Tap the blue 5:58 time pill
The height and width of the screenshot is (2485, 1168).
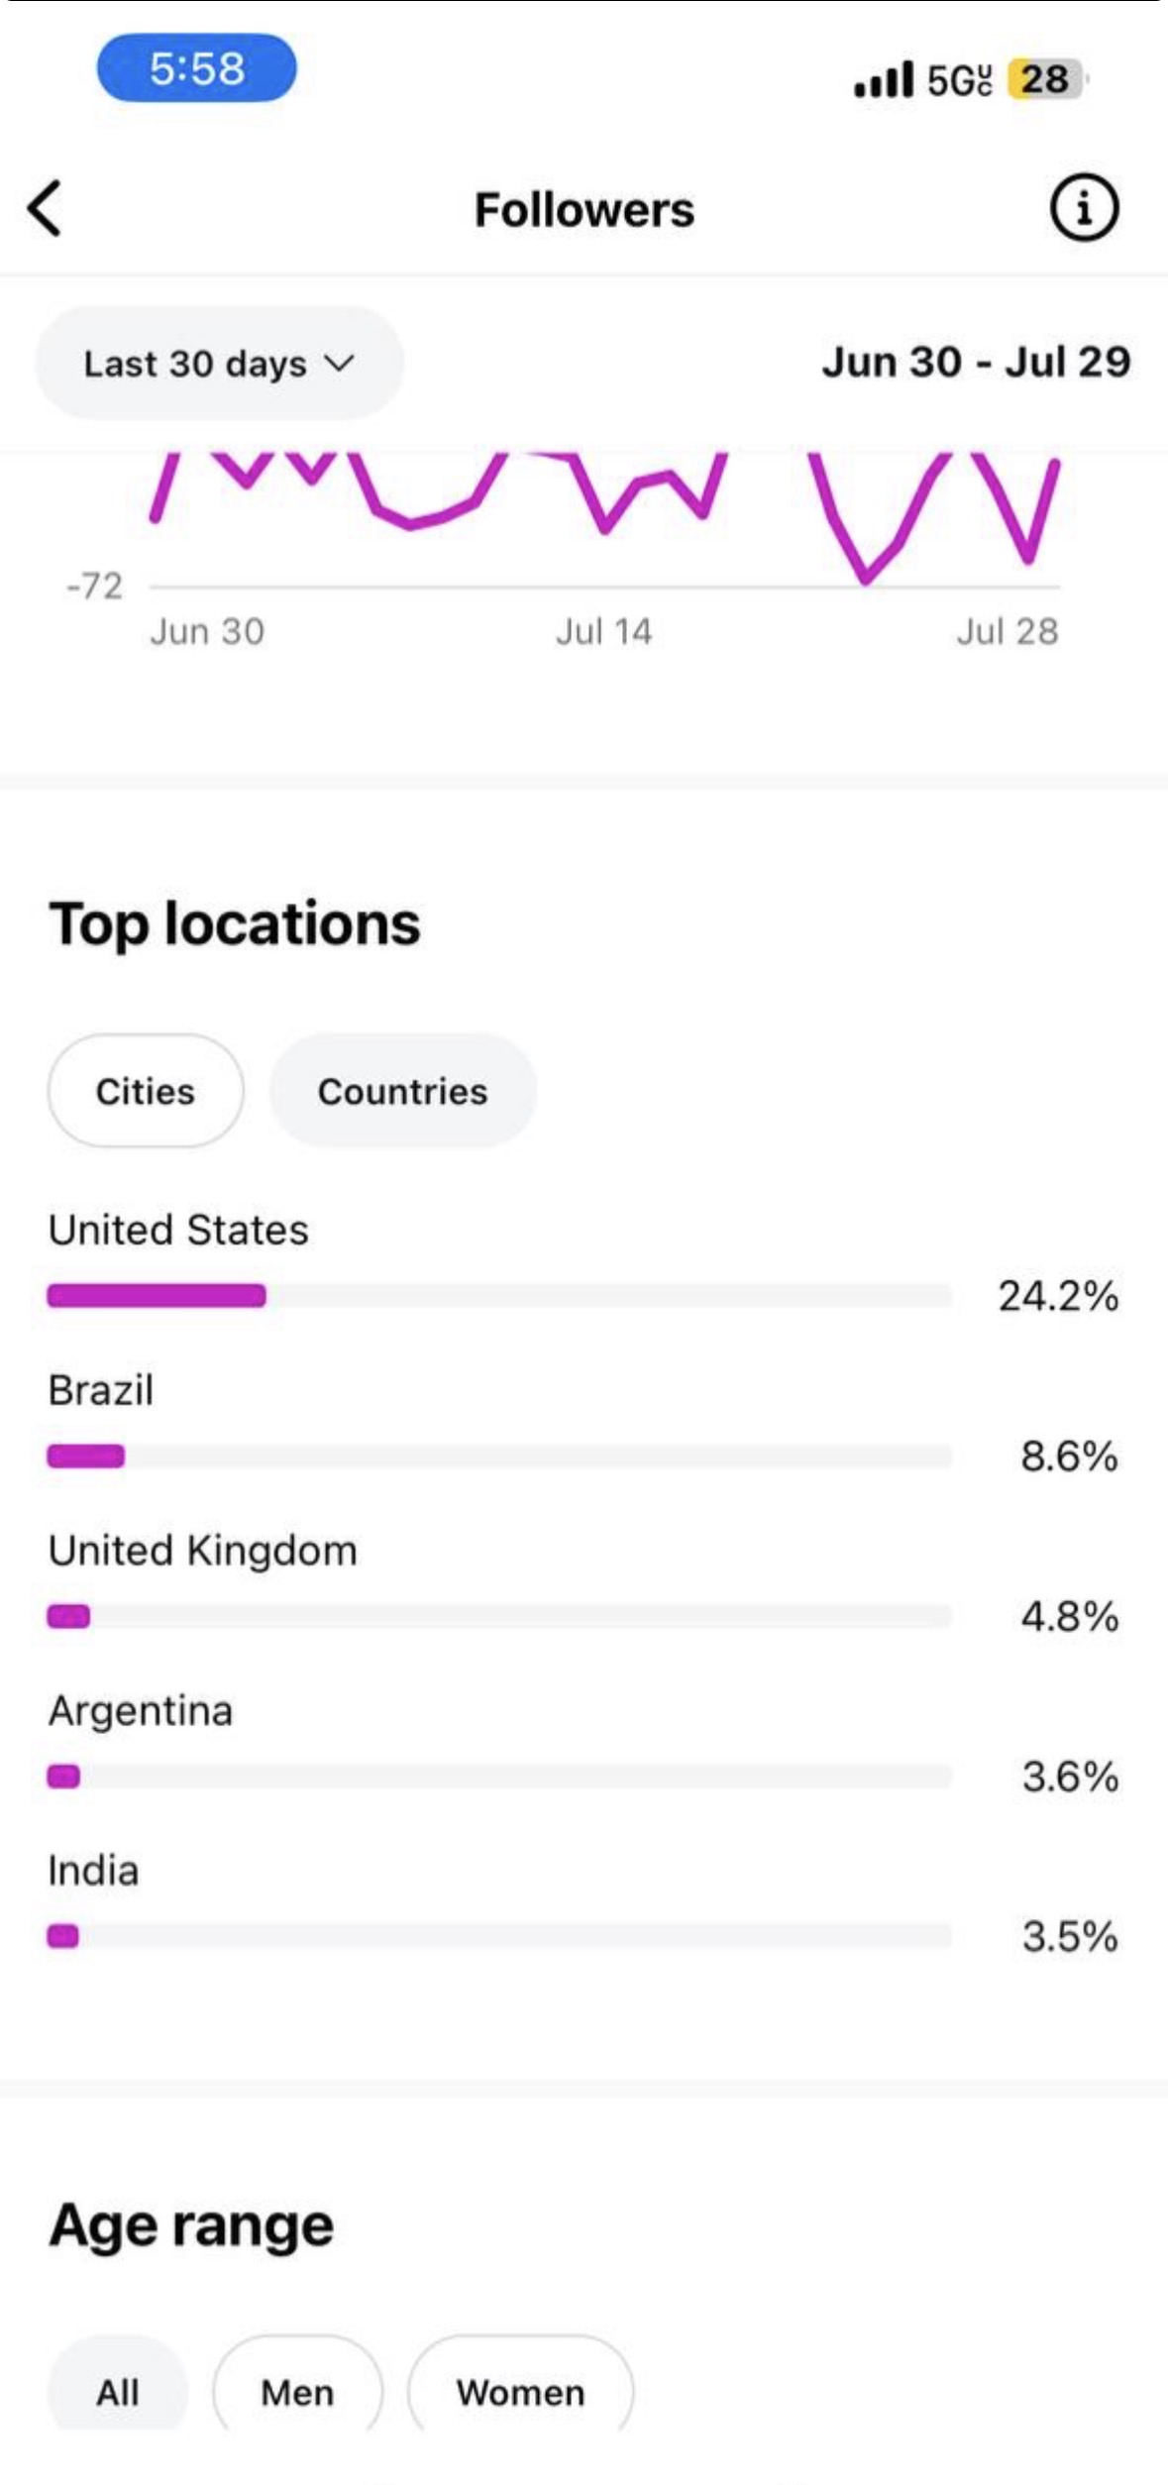click(x=196, y=68)
